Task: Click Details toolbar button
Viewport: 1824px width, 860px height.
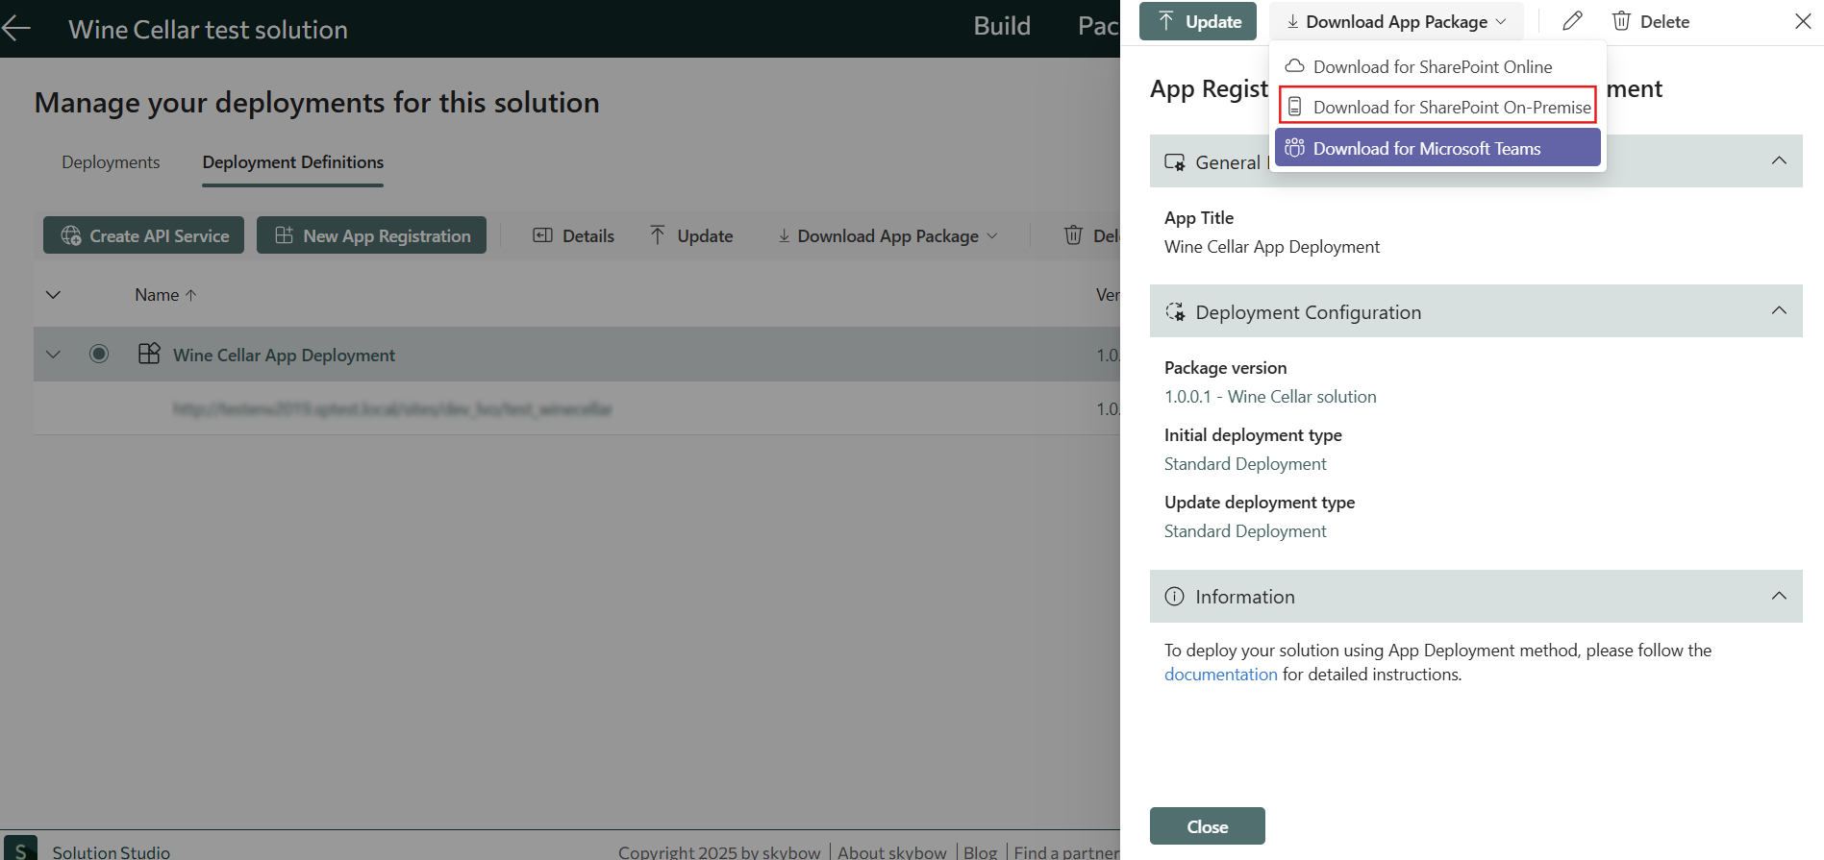Action: tap(573, 235)
